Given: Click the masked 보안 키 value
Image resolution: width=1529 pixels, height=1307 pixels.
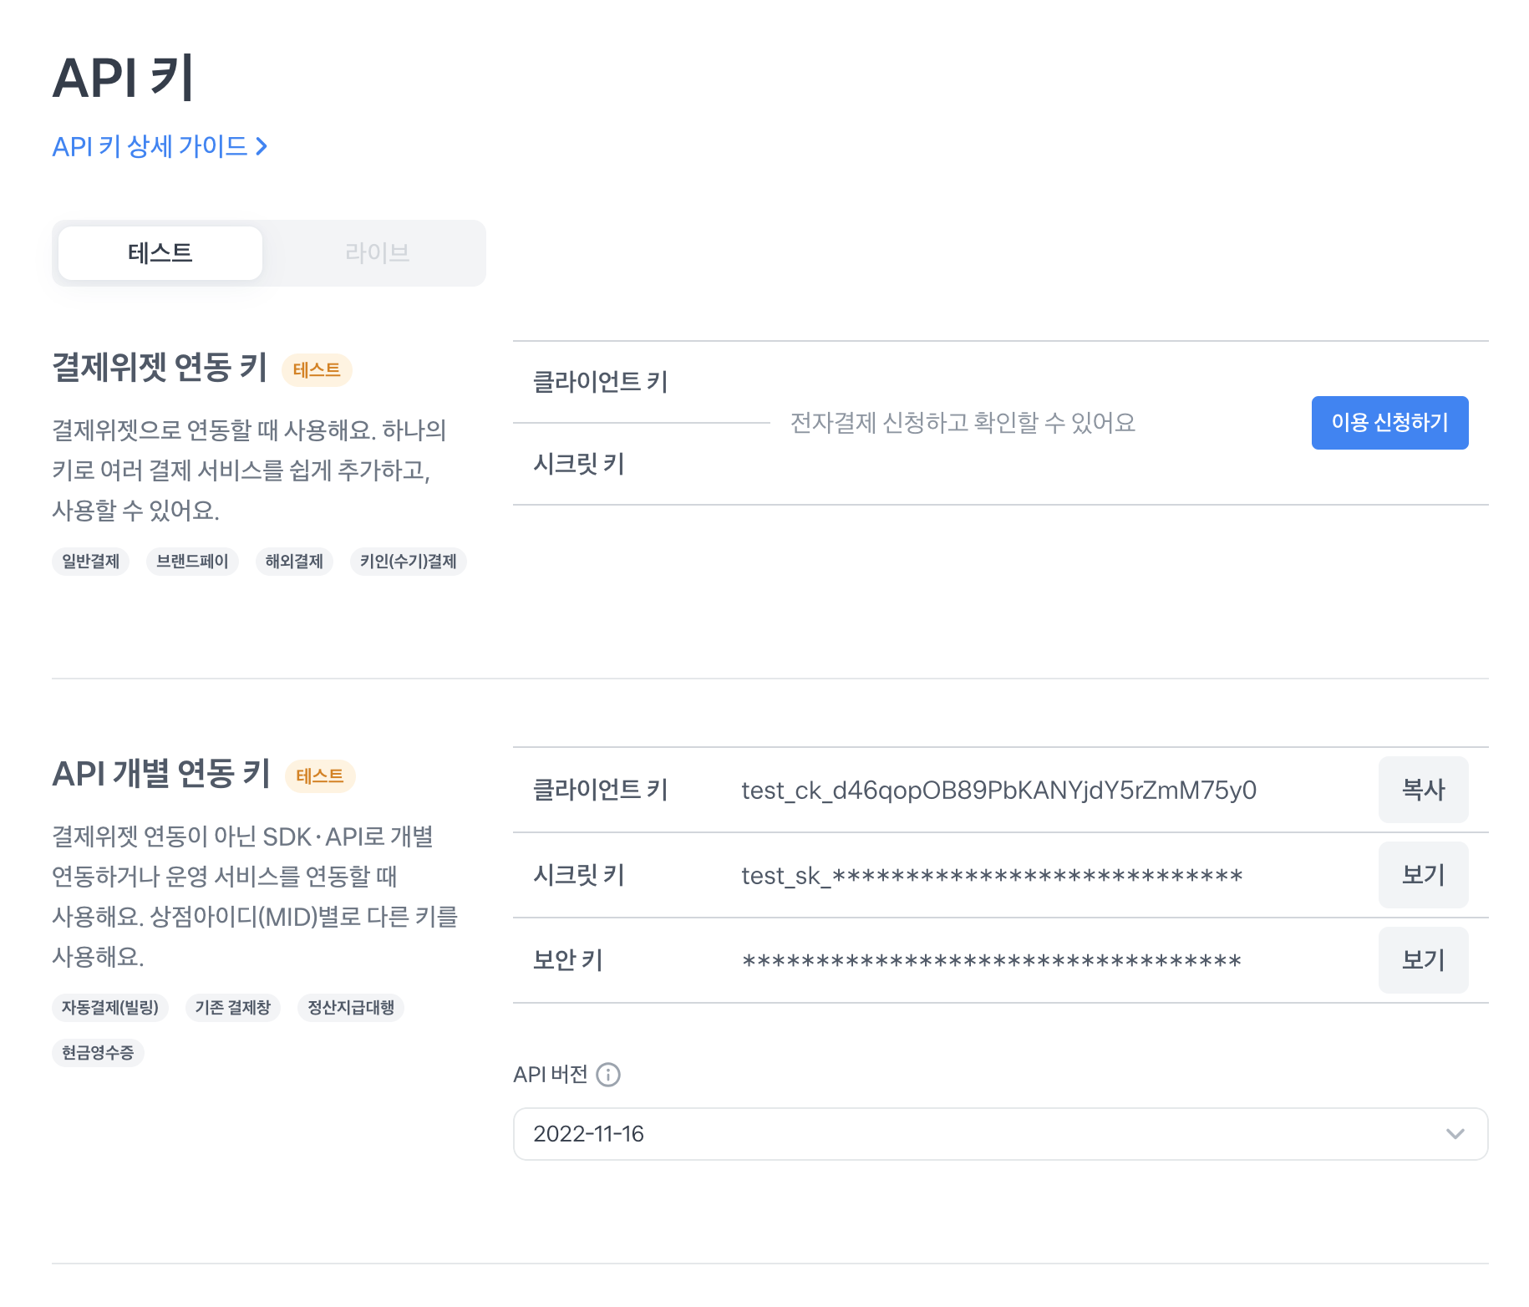Looking at the screenshot, I should click(x=992, y=961).
